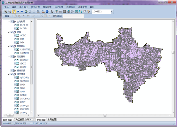The image size is (177, 127).
Task: Open the 注记处理 menu
Action: 59,7
